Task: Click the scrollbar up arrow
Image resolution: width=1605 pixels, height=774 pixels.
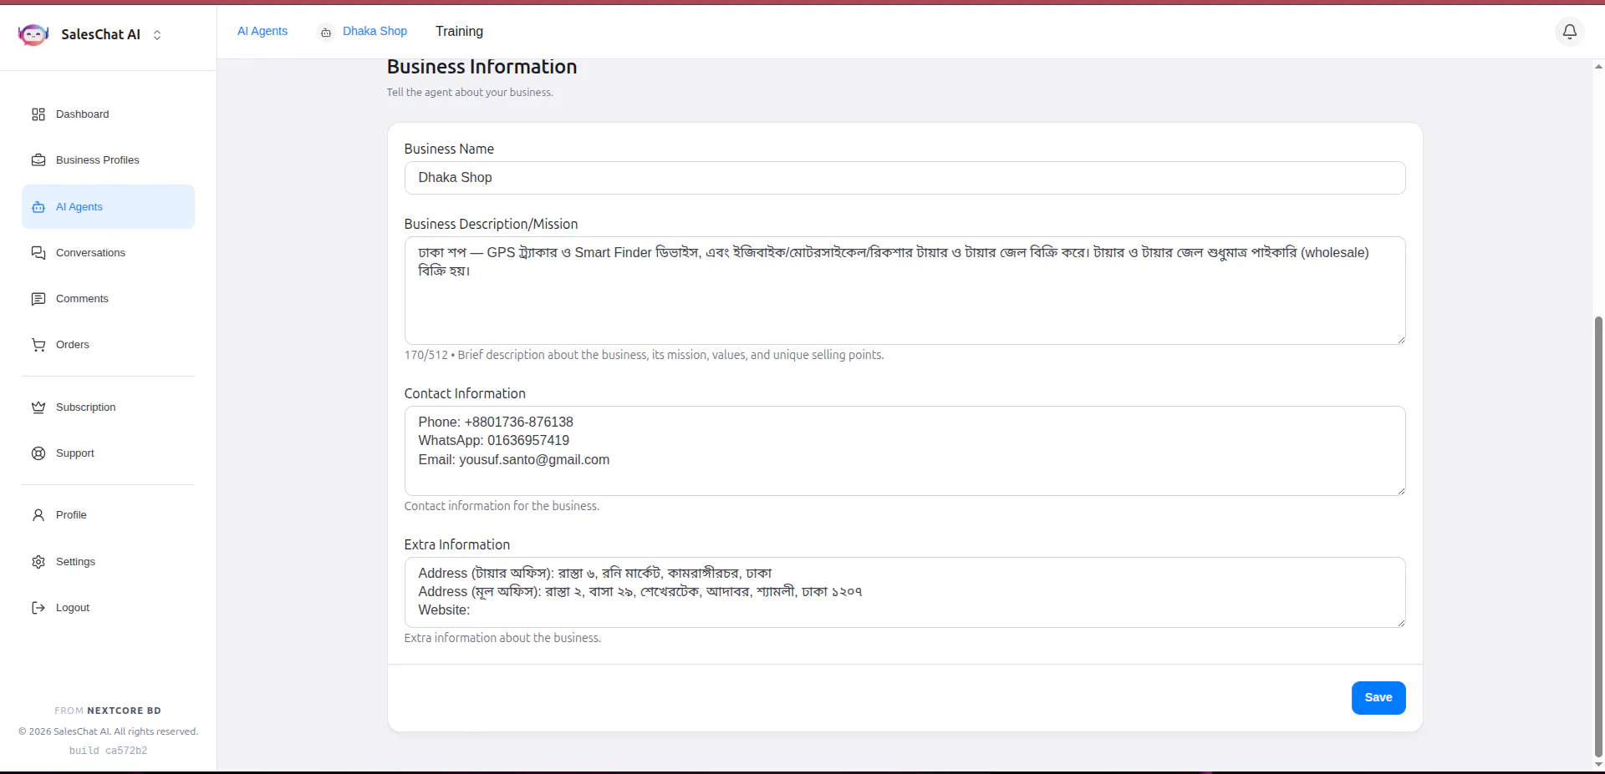Action: pyautogui.click(x=1598, y=66)
